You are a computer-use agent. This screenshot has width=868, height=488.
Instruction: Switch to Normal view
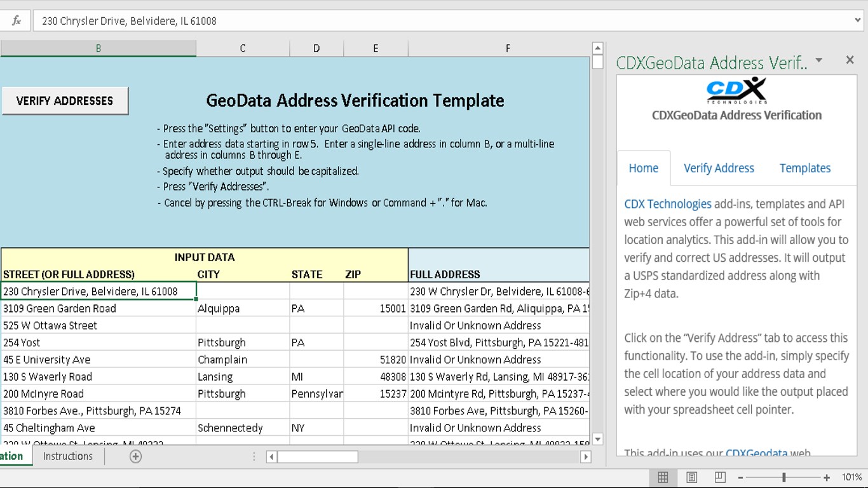[663, 477]
